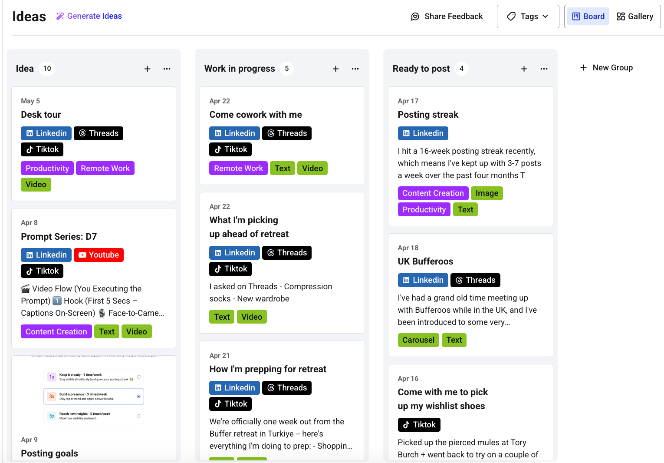Screen dimensions: 664x463
Task: Select Remote Work tag on Come cowork card
Action: 238,168
